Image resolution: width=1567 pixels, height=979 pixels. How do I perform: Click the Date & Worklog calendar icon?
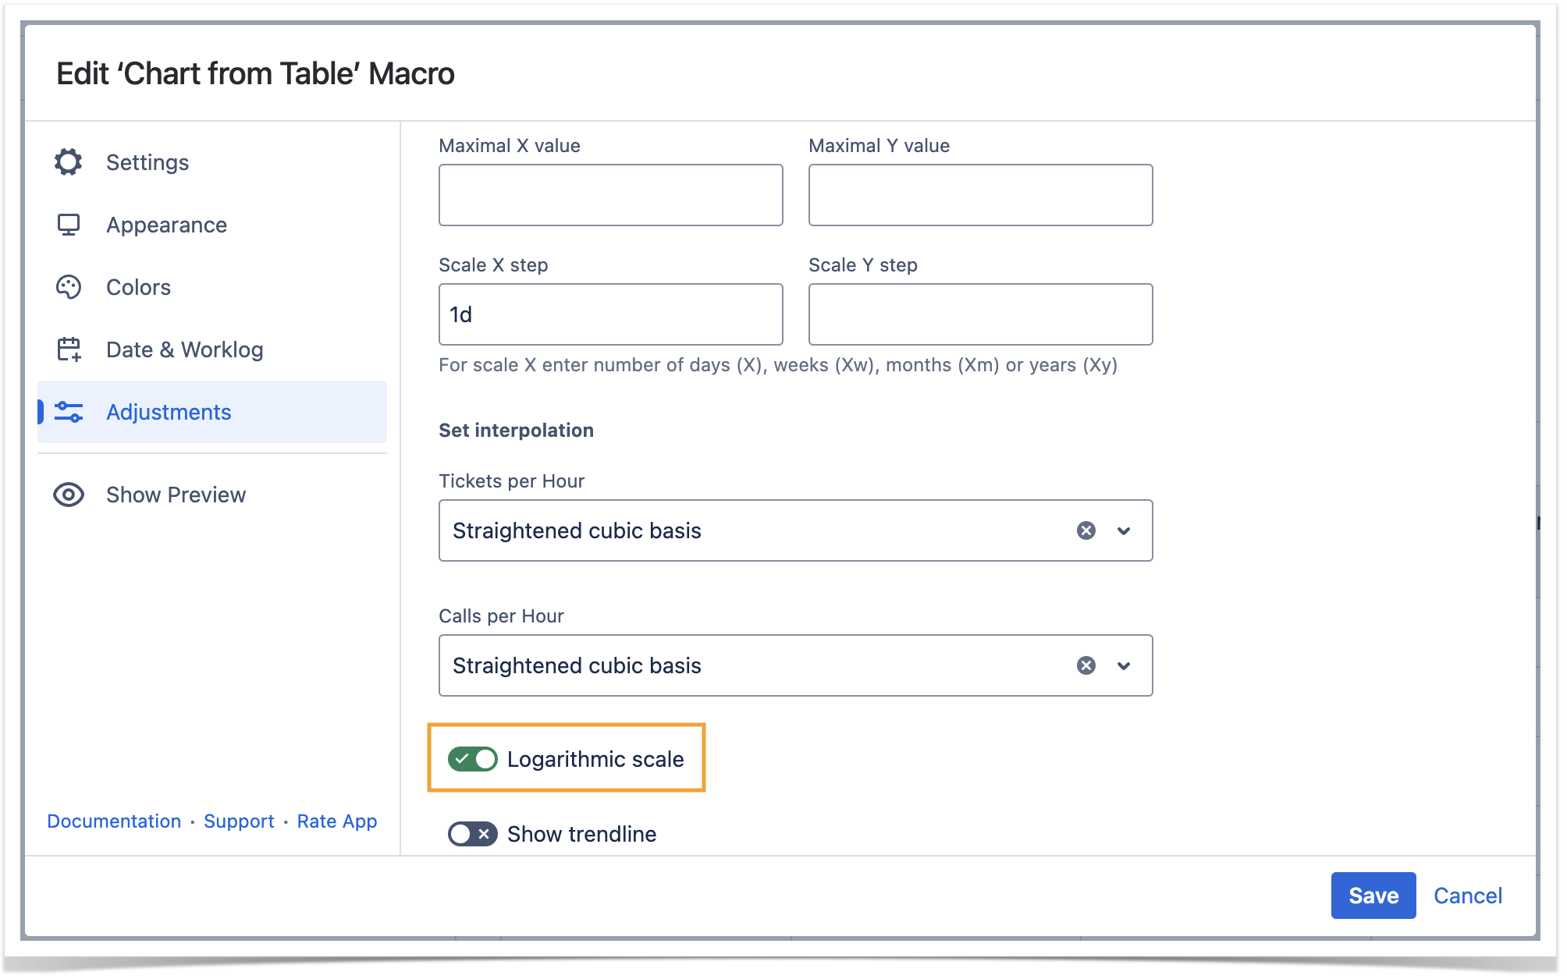[69, 349]
